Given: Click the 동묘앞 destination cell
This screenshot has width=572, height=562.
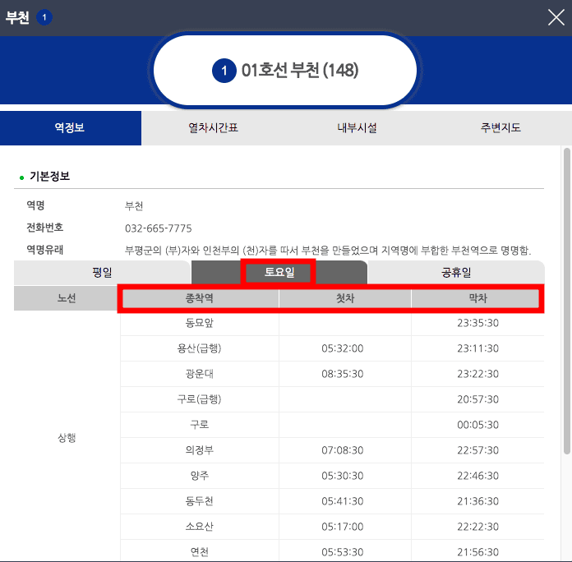Looking at the screenshot, I should [x=200, y=323].
